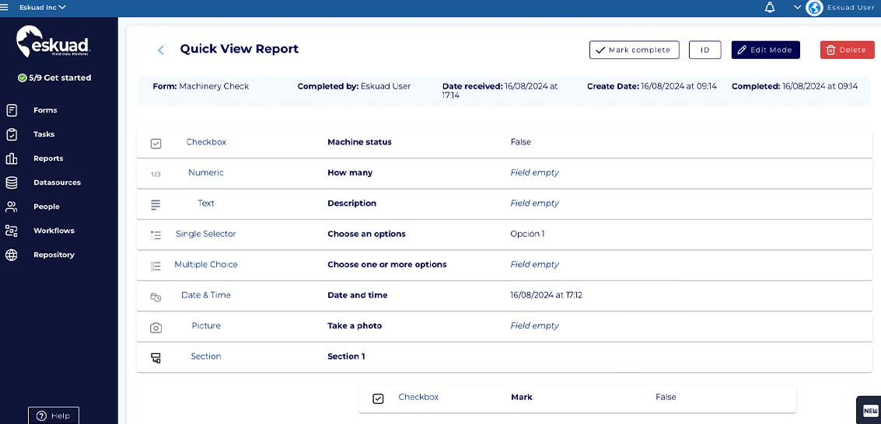Viewport: 881px width, 424px height.
Task: Open the notifications bell
Action: (x=770, y=7)
